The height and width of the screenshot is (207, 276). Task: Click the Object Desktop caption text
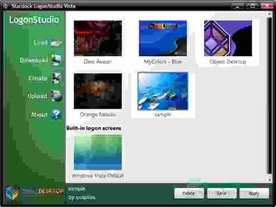click(x=228, y=62)
